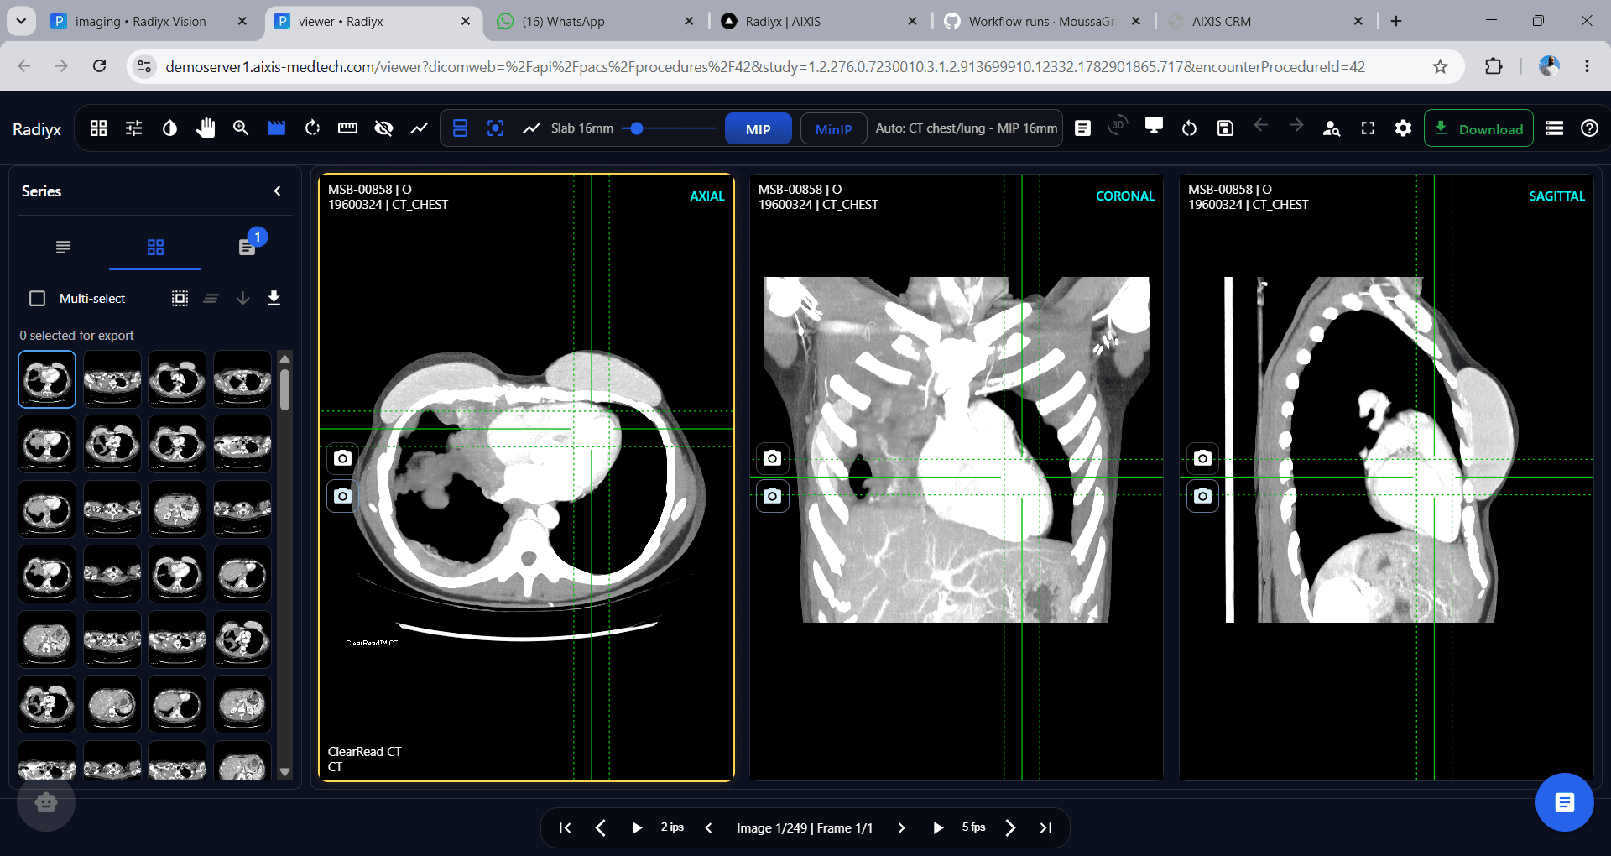Go to previous image large chevron
The height and width of the screenshot is (856, 1611).
pos(600,828)
